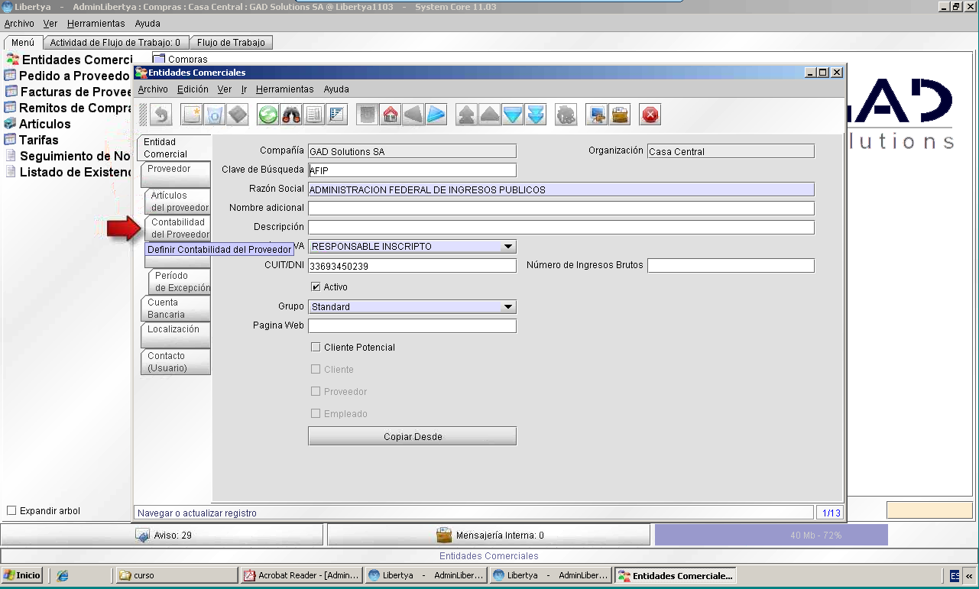Create a new record via toolbar icon
Image resolution: width=979 pixels, height=589 pixels.
coord(192,115)
